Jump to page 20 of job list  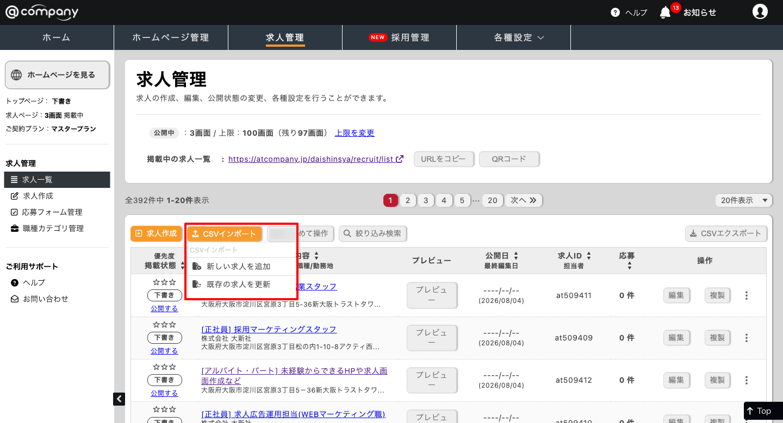coord(493,200)
